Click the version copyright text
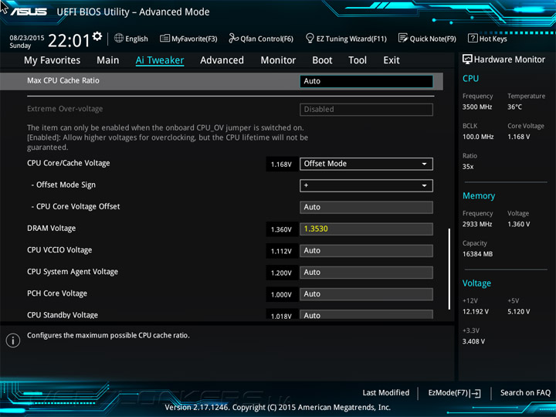 point(278,408)
